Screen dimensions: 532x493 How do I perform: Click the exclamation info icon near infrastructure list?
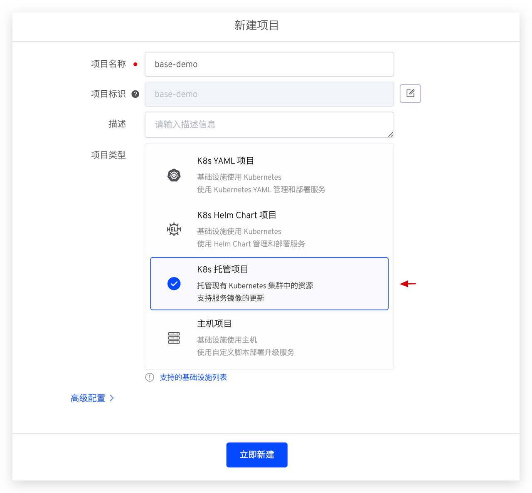pyautogui.click(x=149, y=377)
